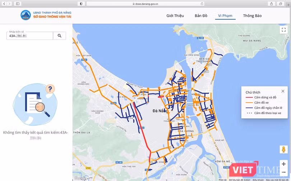Zoom out the map with minus button
Image resolution: width=291 pixels, height=181 pixels.
[283, 172]
